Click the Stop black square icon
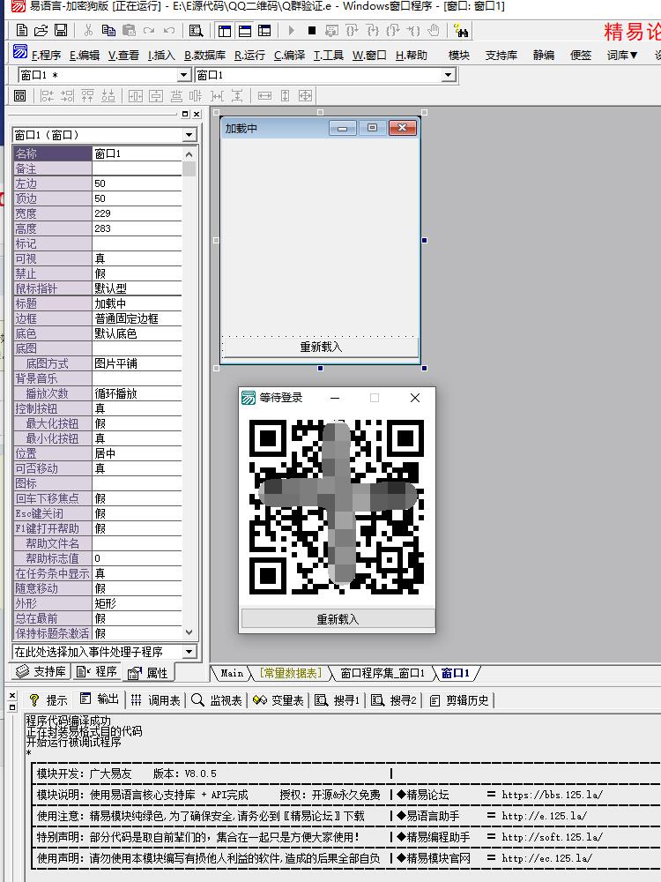 tap(312, 30)
